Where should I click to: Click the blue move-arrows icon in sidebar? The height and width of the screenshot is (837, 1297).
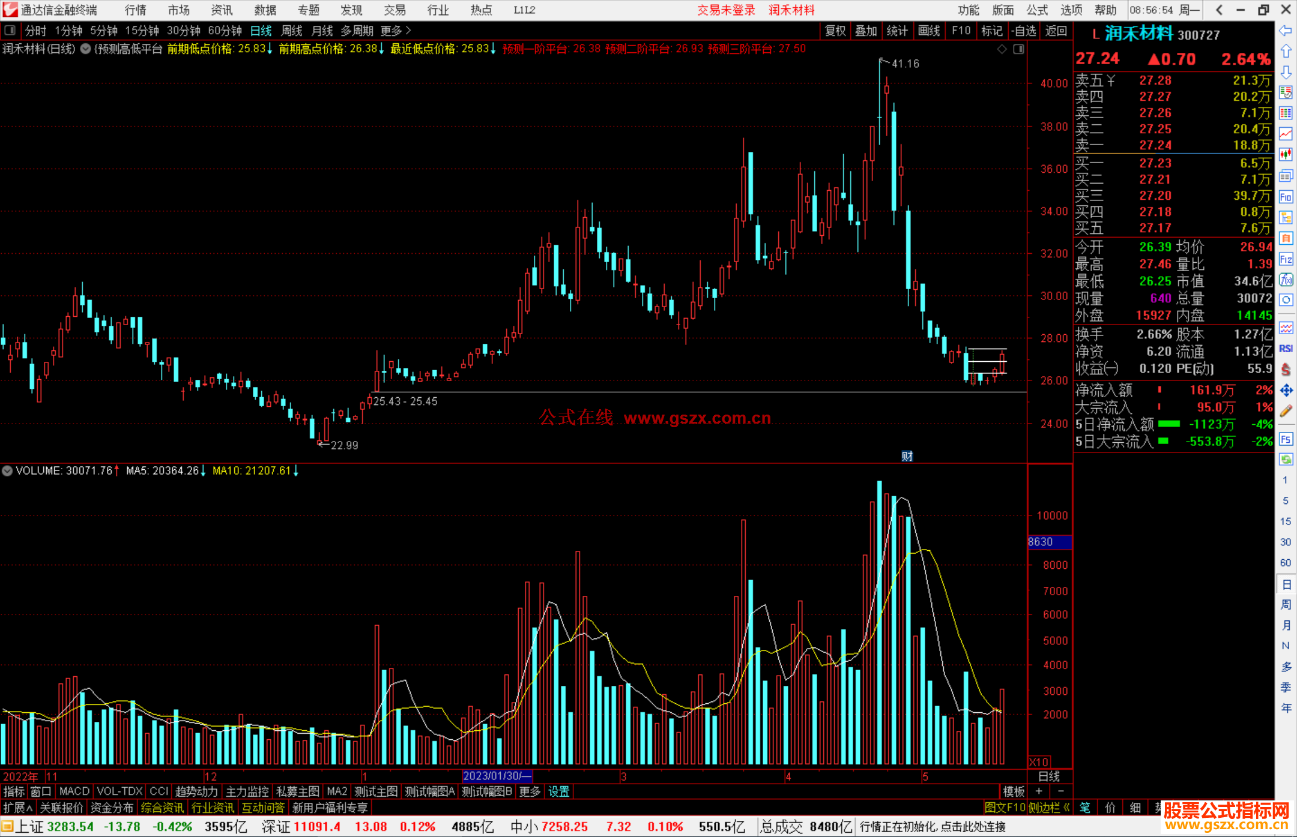click(1286, 391)
